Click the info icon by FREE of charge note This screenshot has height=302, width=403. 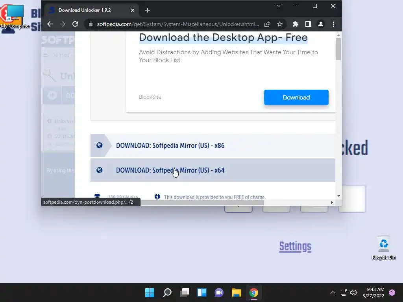(157, 197)
